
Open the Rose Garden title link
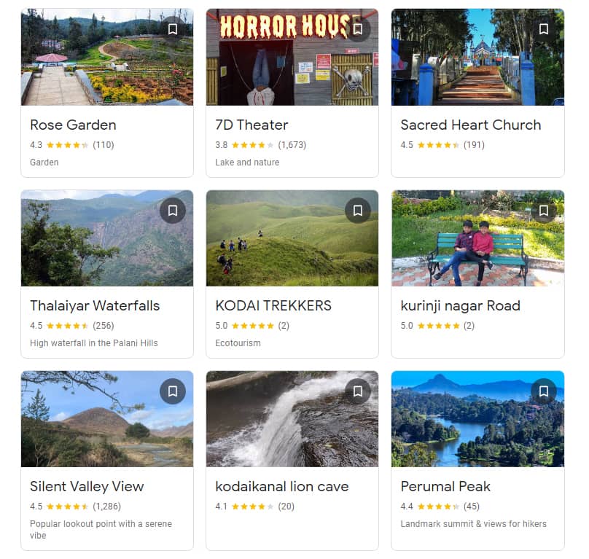tap(73, 125)
